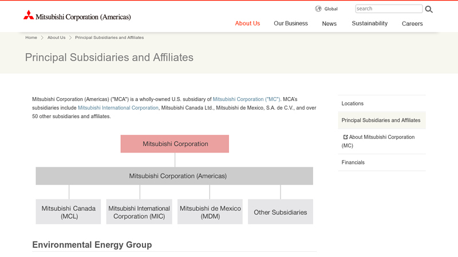Click the Other Subsidiaries box

click(x=281, y=212)
